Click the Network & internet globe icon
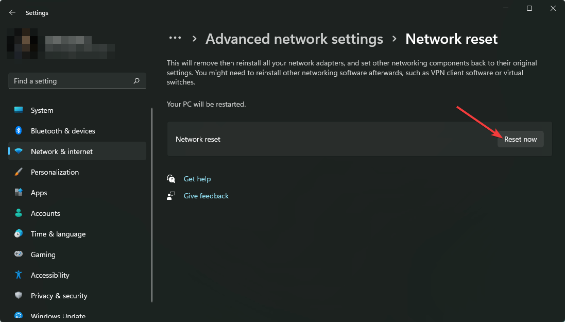 pos(18,151)
